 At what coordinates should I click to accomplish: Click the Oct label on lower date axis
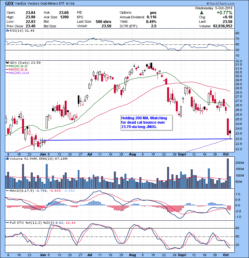(x=226, y=255)
